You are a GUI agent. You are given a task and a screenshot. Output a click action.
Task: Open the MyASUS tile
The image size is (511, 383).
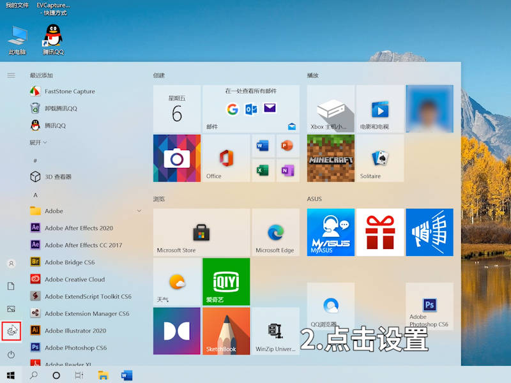[331, 232]
